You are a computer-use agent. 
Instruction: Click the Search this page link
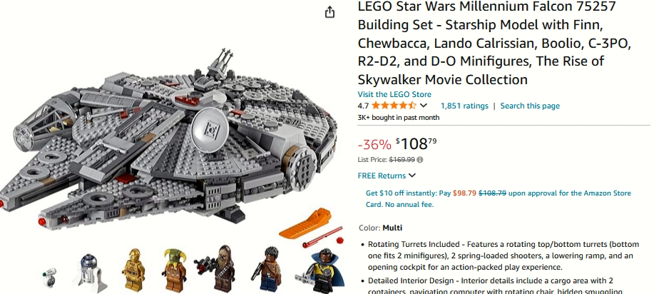click(530, 106)
